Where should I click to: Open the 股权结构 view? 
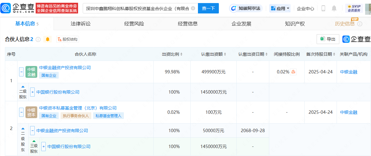pyautogui.click(x=67, y=39)
